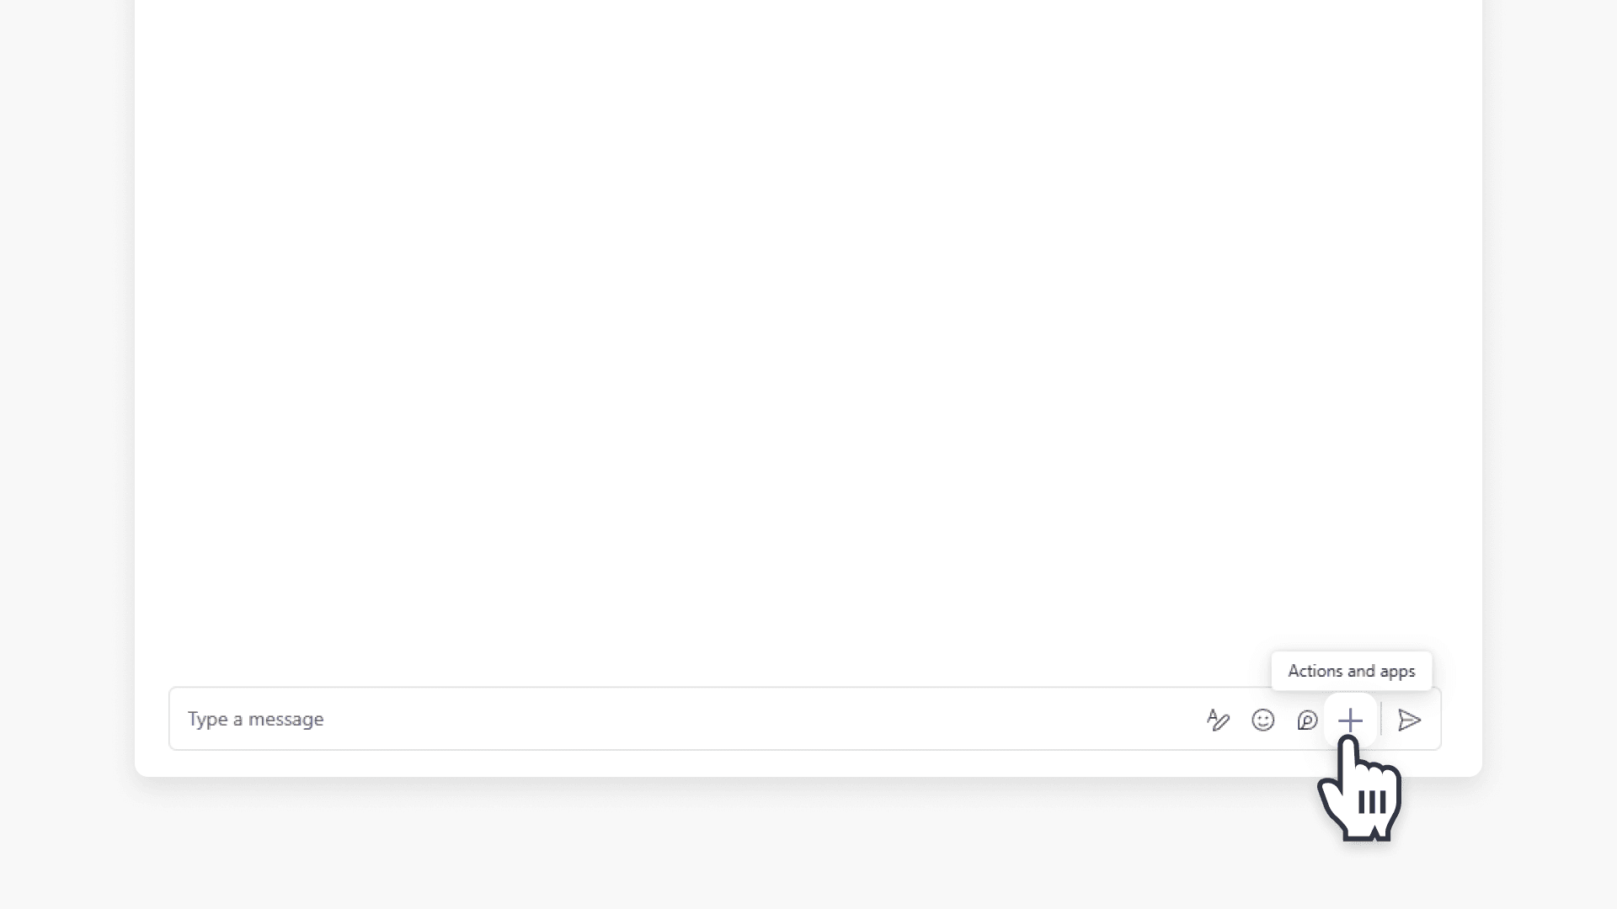Click the Actions and apps tooltip
This screenshot has width=1617, height=909.
(1351, 671)
